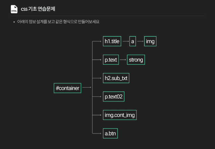Select the #container node box
The image size is (215, 149).
pyautogui.click(x=68, y=88)
